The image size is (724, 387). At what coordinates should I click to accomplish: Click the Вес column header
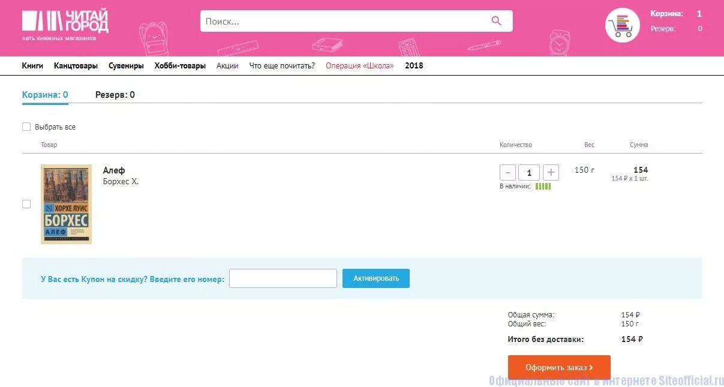(590, 145)
